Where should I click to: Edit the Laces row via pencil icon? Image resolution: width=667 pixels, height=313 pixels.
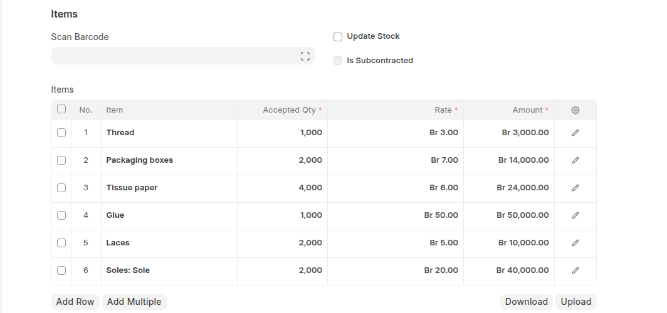tap(575, 243)
